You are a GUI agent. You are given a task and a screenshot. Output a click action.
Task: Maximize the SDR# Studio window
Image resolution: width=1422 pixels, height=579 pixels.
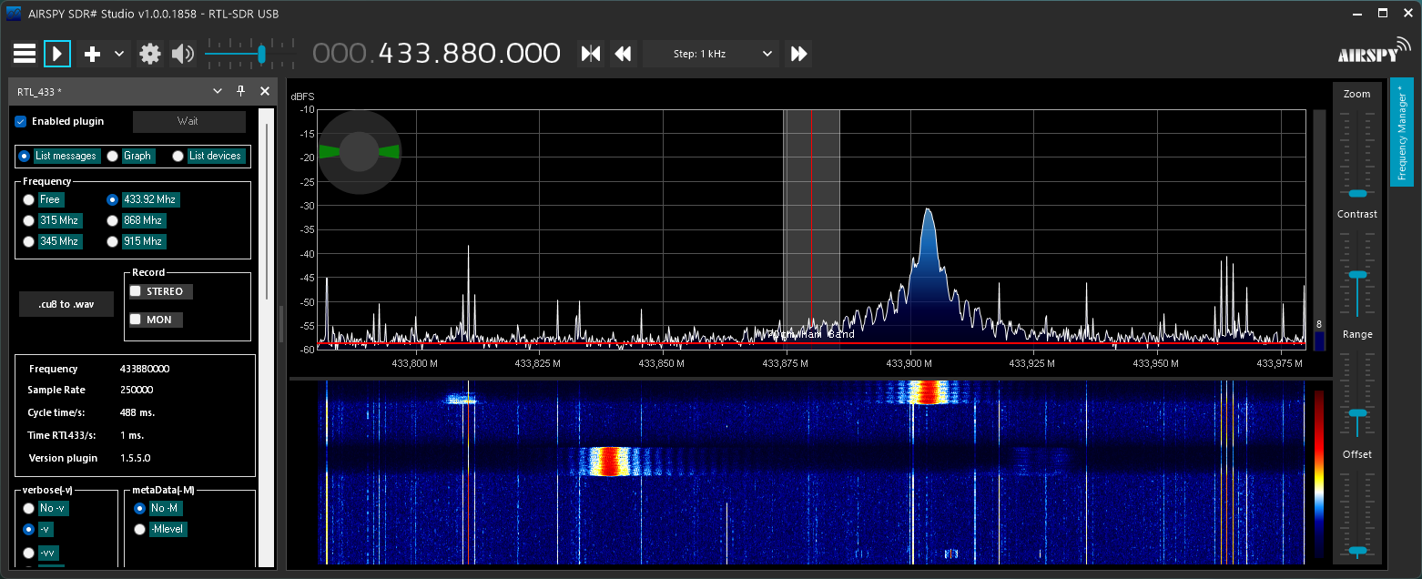(1382, 13)
